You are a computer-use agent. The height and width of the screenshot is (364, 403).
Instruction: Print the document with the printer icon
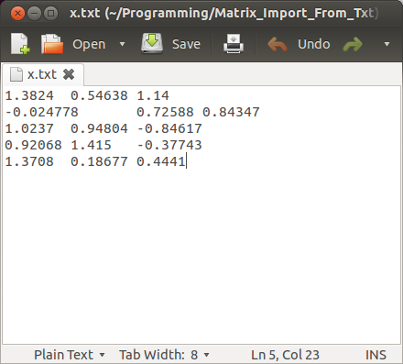coord(234,44)
